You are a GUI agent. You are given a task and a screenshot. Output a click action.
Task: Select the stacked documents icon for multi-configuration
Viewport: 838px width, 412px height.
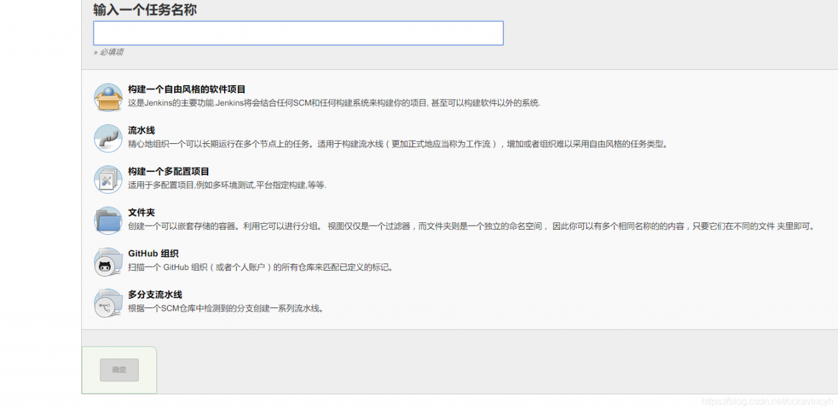click(108, 178)
